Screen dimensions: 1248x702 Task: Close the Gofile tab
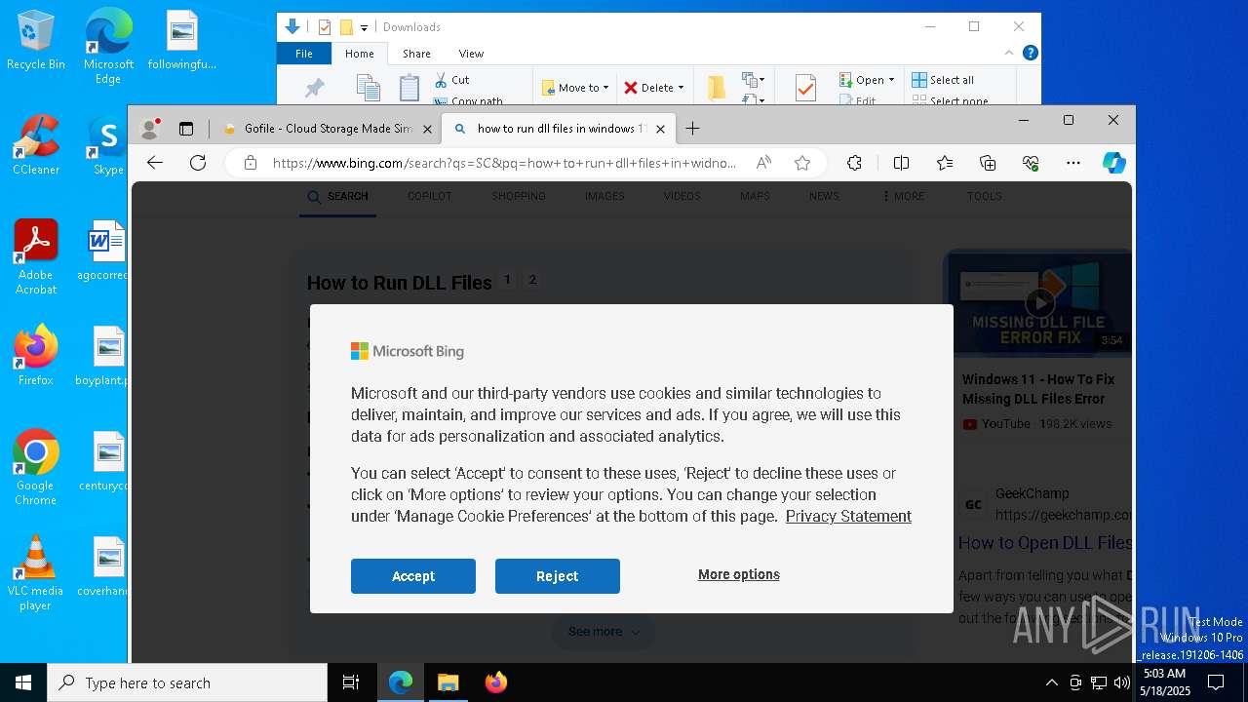(427, 129)
